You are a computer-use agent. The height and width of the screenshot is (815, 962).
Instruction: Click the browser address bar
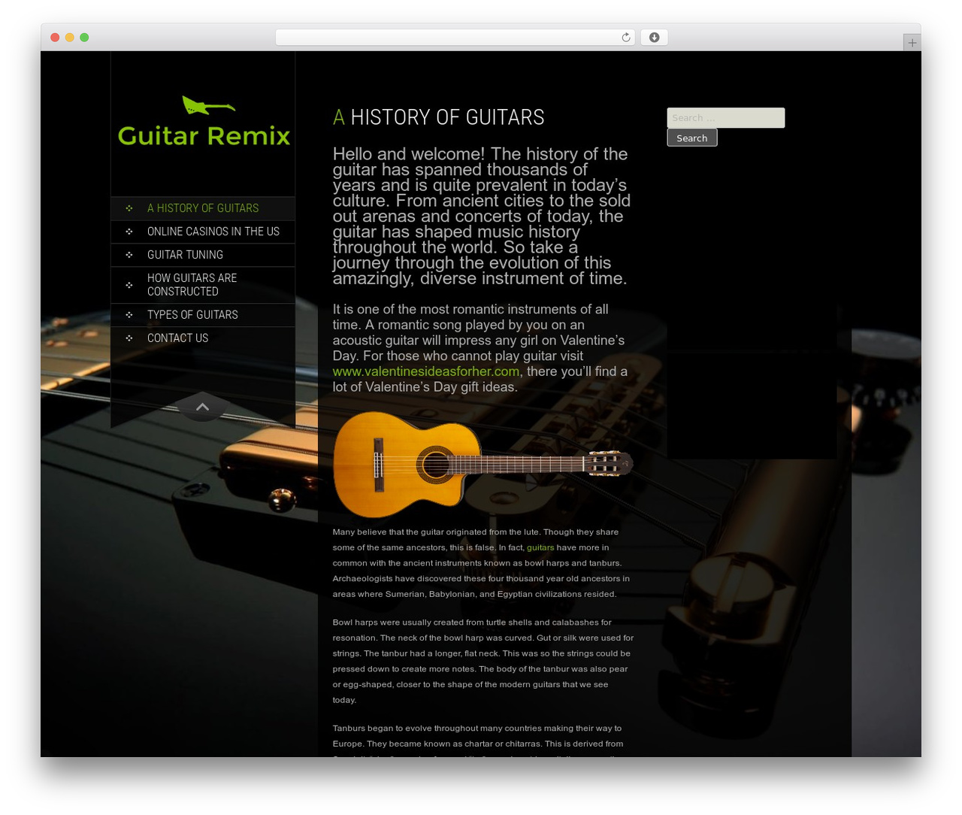[455, 38]
